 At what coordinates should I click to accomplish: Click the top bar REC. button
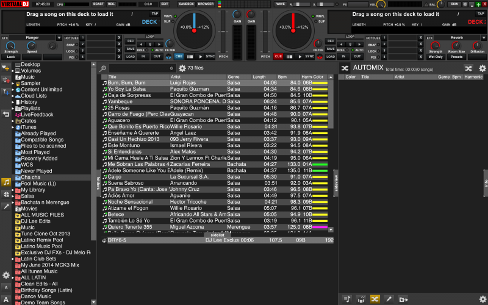click(112, 4)
